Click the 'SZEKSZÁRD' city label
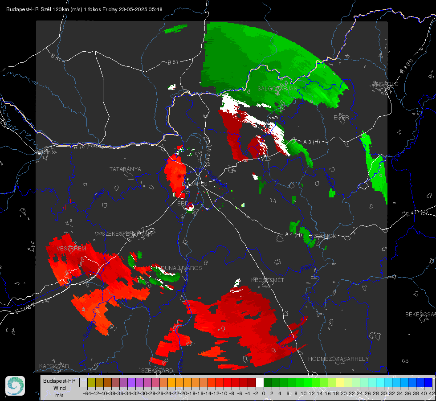This screenshot has height=401, width=436. 157,370
